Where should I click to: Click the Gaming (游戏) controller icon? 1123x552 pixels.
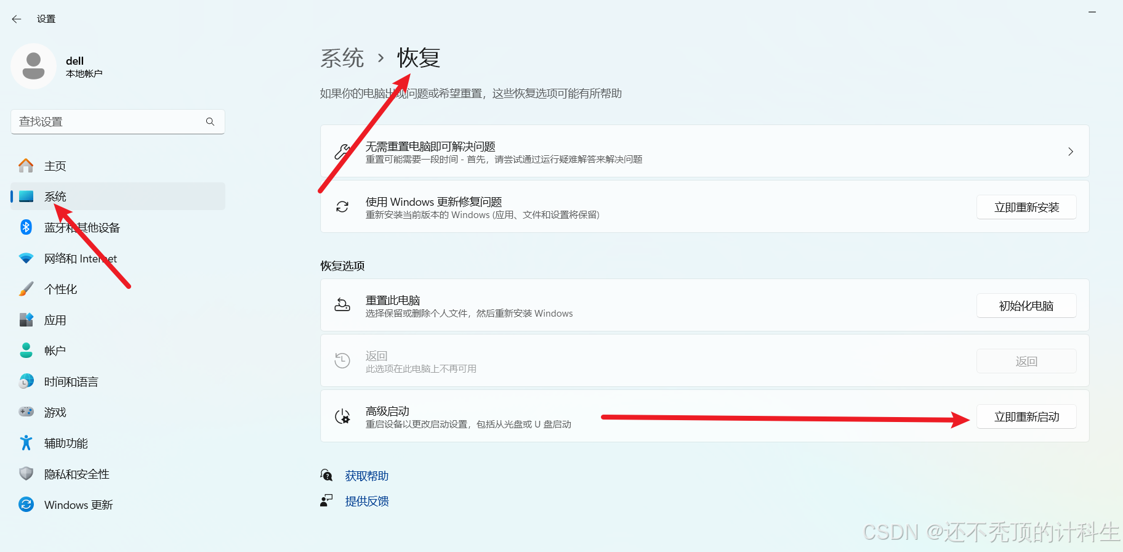tap(26, 412)
